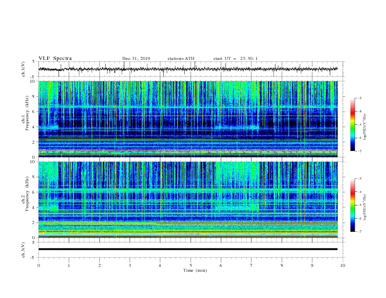
Task: Click the ch.1 color bar "log(PSD)(V²/Hz)" label
Action: (x=365, y=127)
